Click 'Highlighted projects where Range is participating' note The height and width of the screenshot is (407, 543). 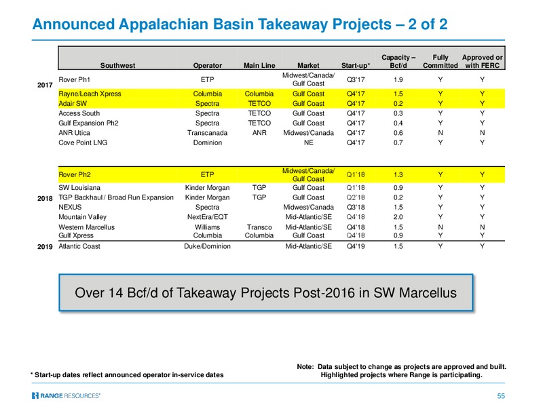[401, 375]
